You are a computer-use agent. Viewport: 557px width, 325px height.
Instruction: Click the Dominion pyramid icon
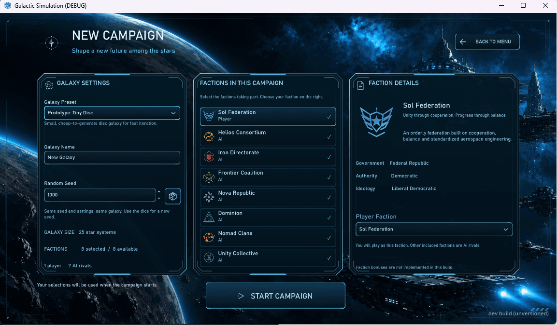pos(209,217)
